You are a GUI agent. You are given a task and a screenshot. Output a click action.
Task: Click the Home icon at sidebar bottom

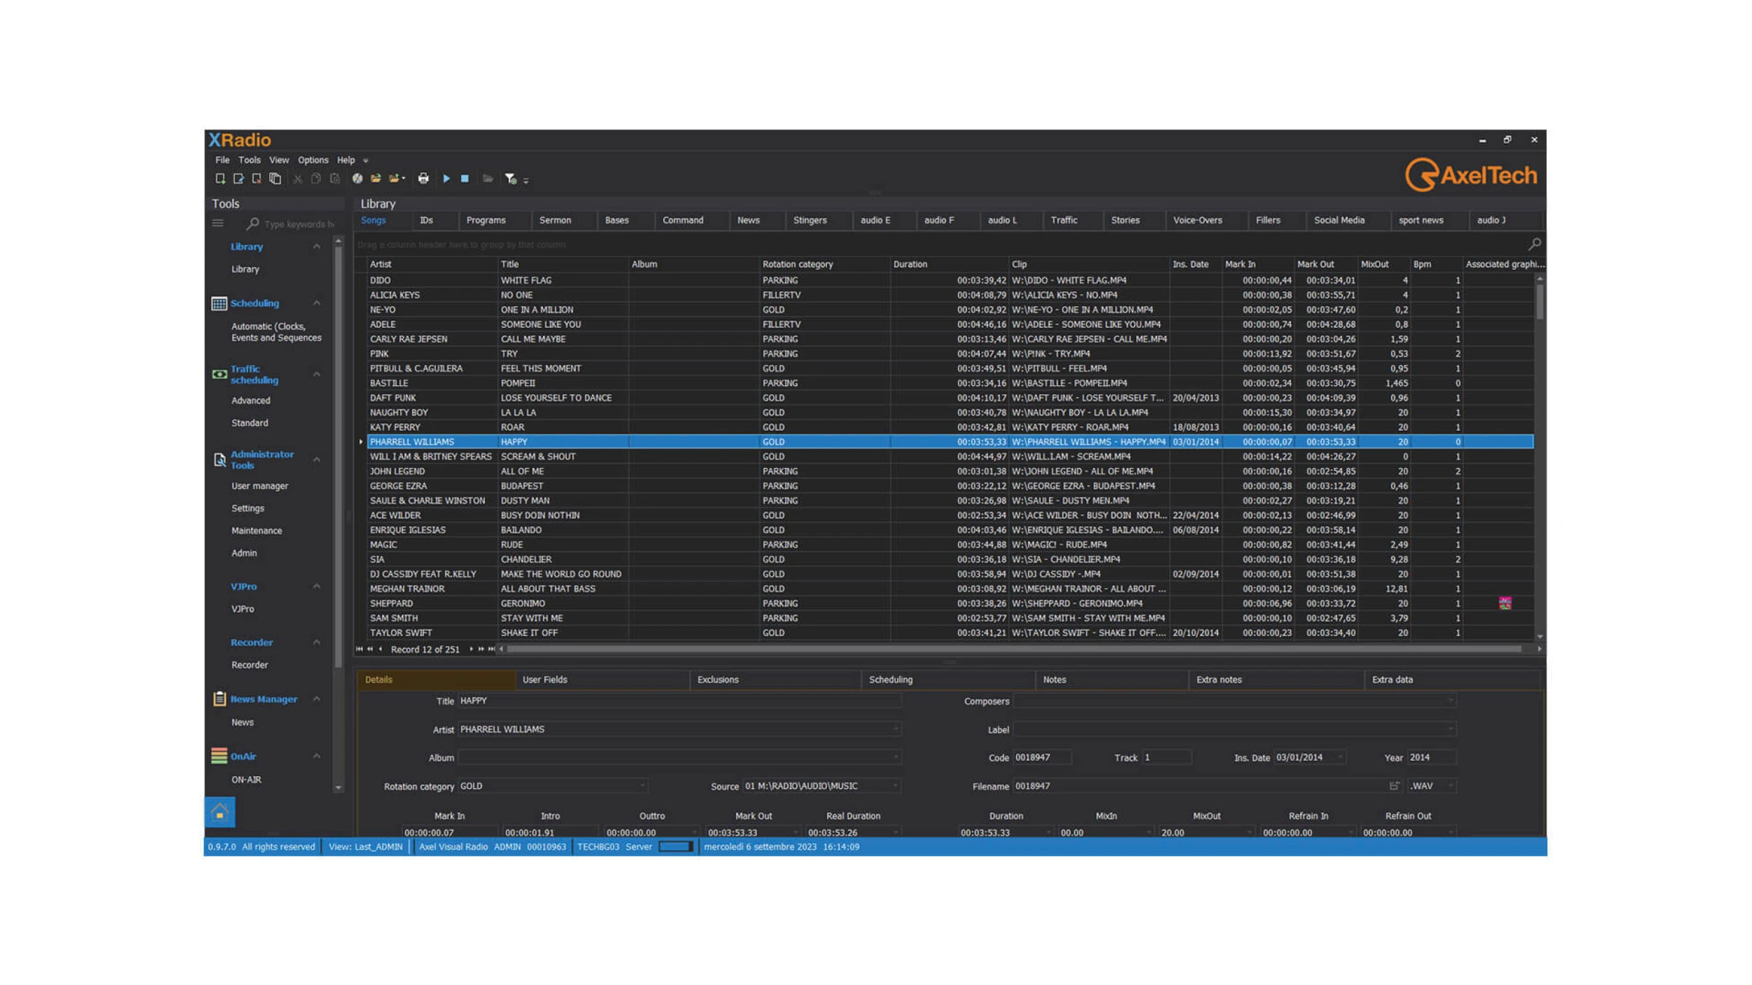click(219, 812)
